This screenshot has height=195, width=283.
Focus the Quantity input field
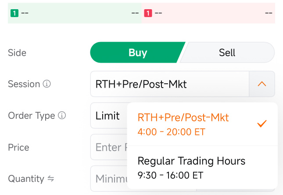(x=108, y=179)
